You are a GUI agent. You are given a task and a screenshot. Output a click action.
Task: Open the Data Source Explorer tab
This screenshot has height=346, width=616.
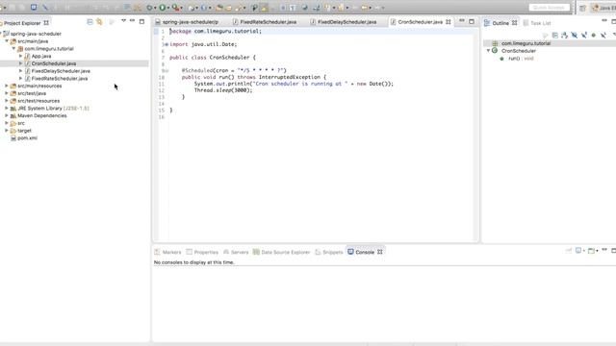coord(282,252)
